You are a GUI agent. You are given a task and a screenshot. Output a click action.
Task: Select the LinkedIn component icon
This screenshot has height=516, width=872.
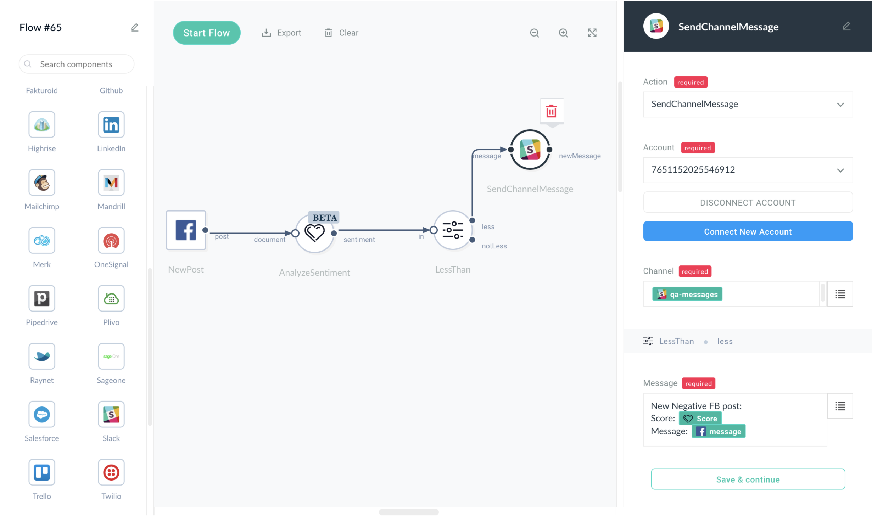coord(111,125)
